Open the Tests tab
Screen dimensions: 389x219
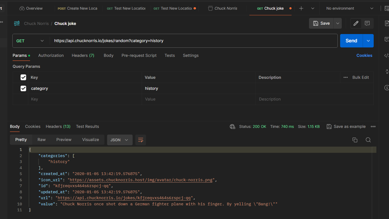pos(170,55)
